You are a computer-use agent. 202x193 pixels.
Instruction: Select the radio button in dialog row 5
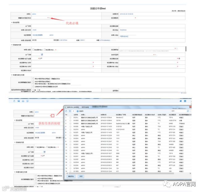point(70,130)
